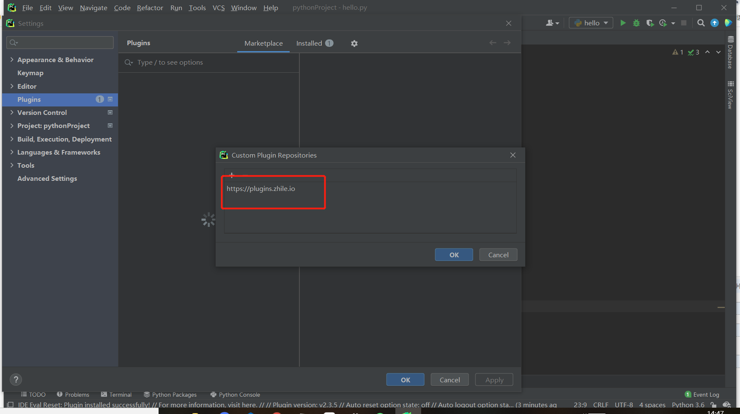Open the Database tool window

click(730, 52)
